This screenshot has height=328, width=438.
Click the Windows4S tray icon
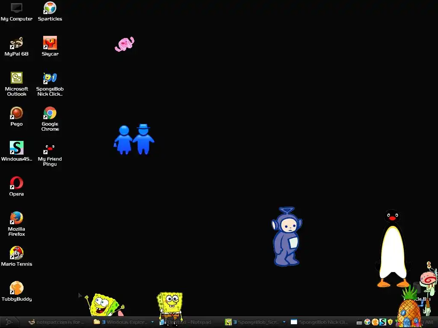(x=382, y=322)
